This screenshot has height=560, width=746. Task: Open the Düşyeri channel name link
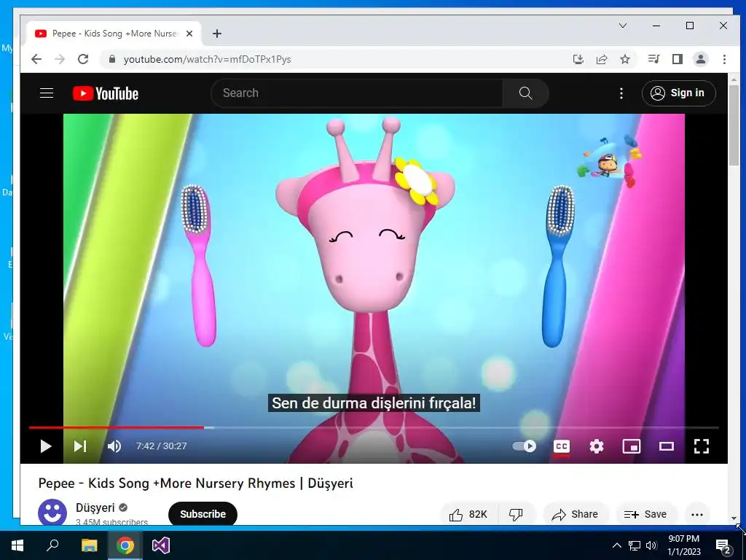(x=95, y=507)
